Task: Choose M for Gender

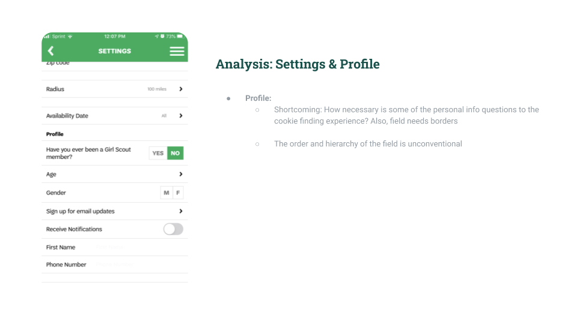Action: [x=166, y=193]
